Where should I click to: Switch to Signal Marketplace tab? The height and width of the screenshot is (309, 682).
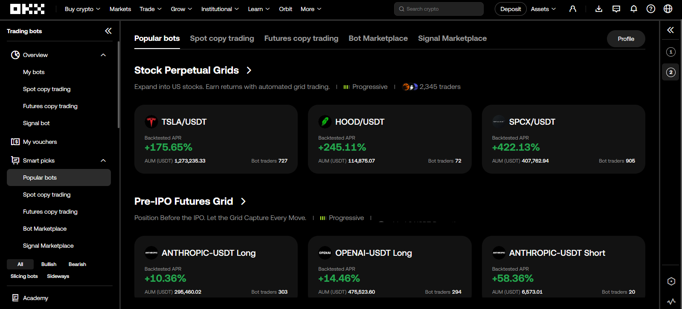(x=453, y=38)
